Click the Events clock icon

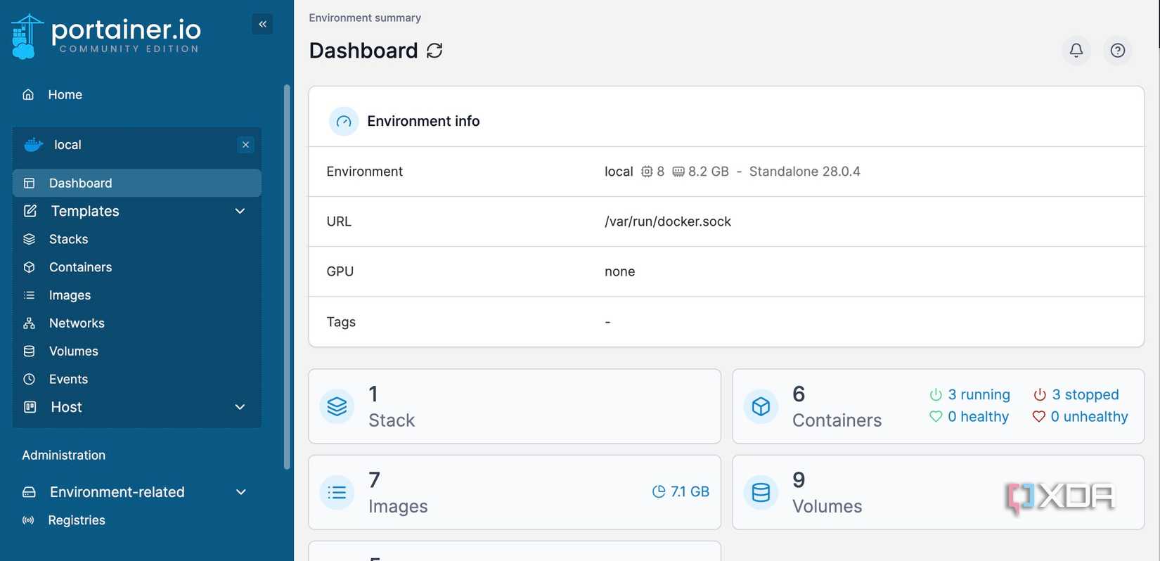pyautogui.click(x=29, y=379)
